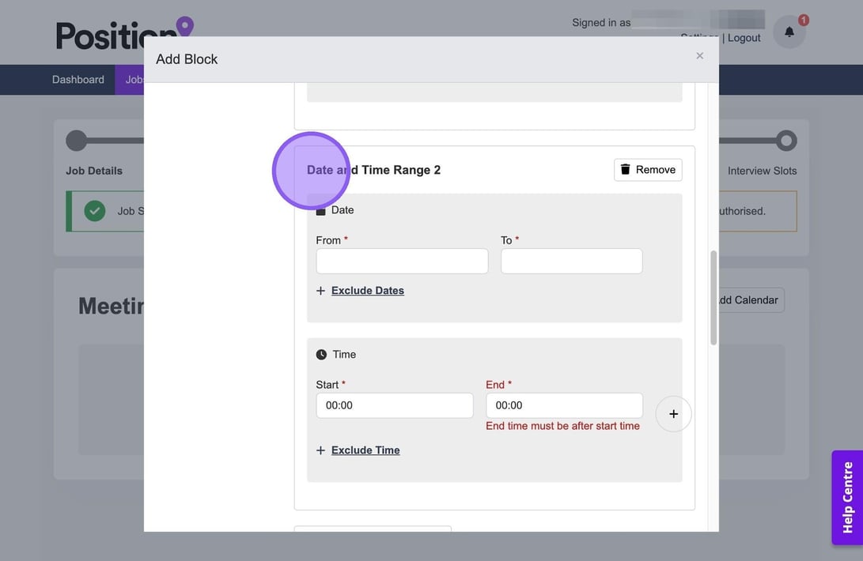Expand the Exclude Dates option
Screen dimensions: 863x561
pos(367,291)
